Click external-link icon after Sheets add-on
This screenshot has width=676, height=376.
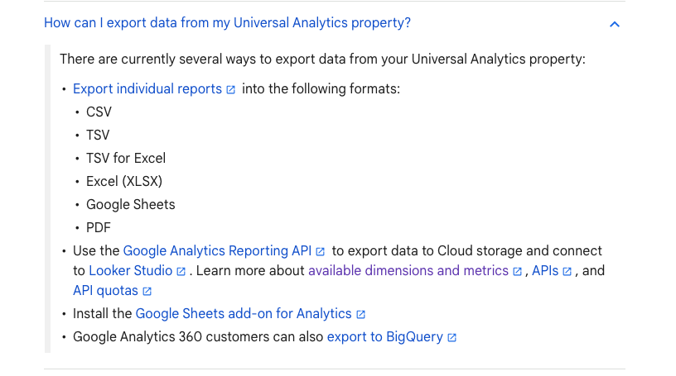click(x=361, y=315)
